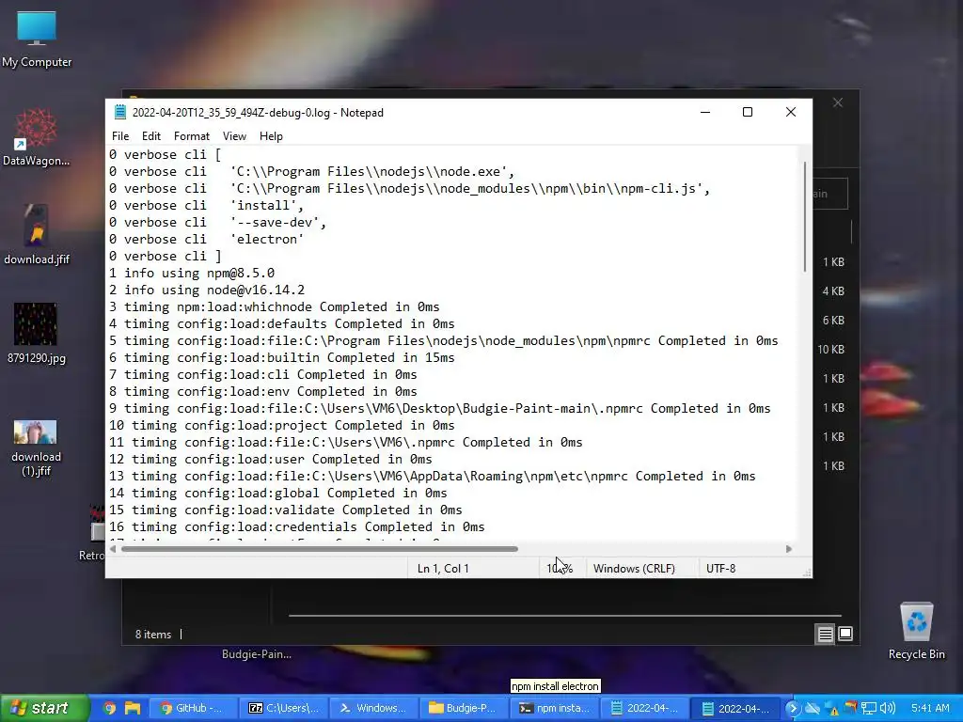This screenshot has width=963, height=722.
Task: Click the line containing '--save-dev'
Action: tap(218, 222)
